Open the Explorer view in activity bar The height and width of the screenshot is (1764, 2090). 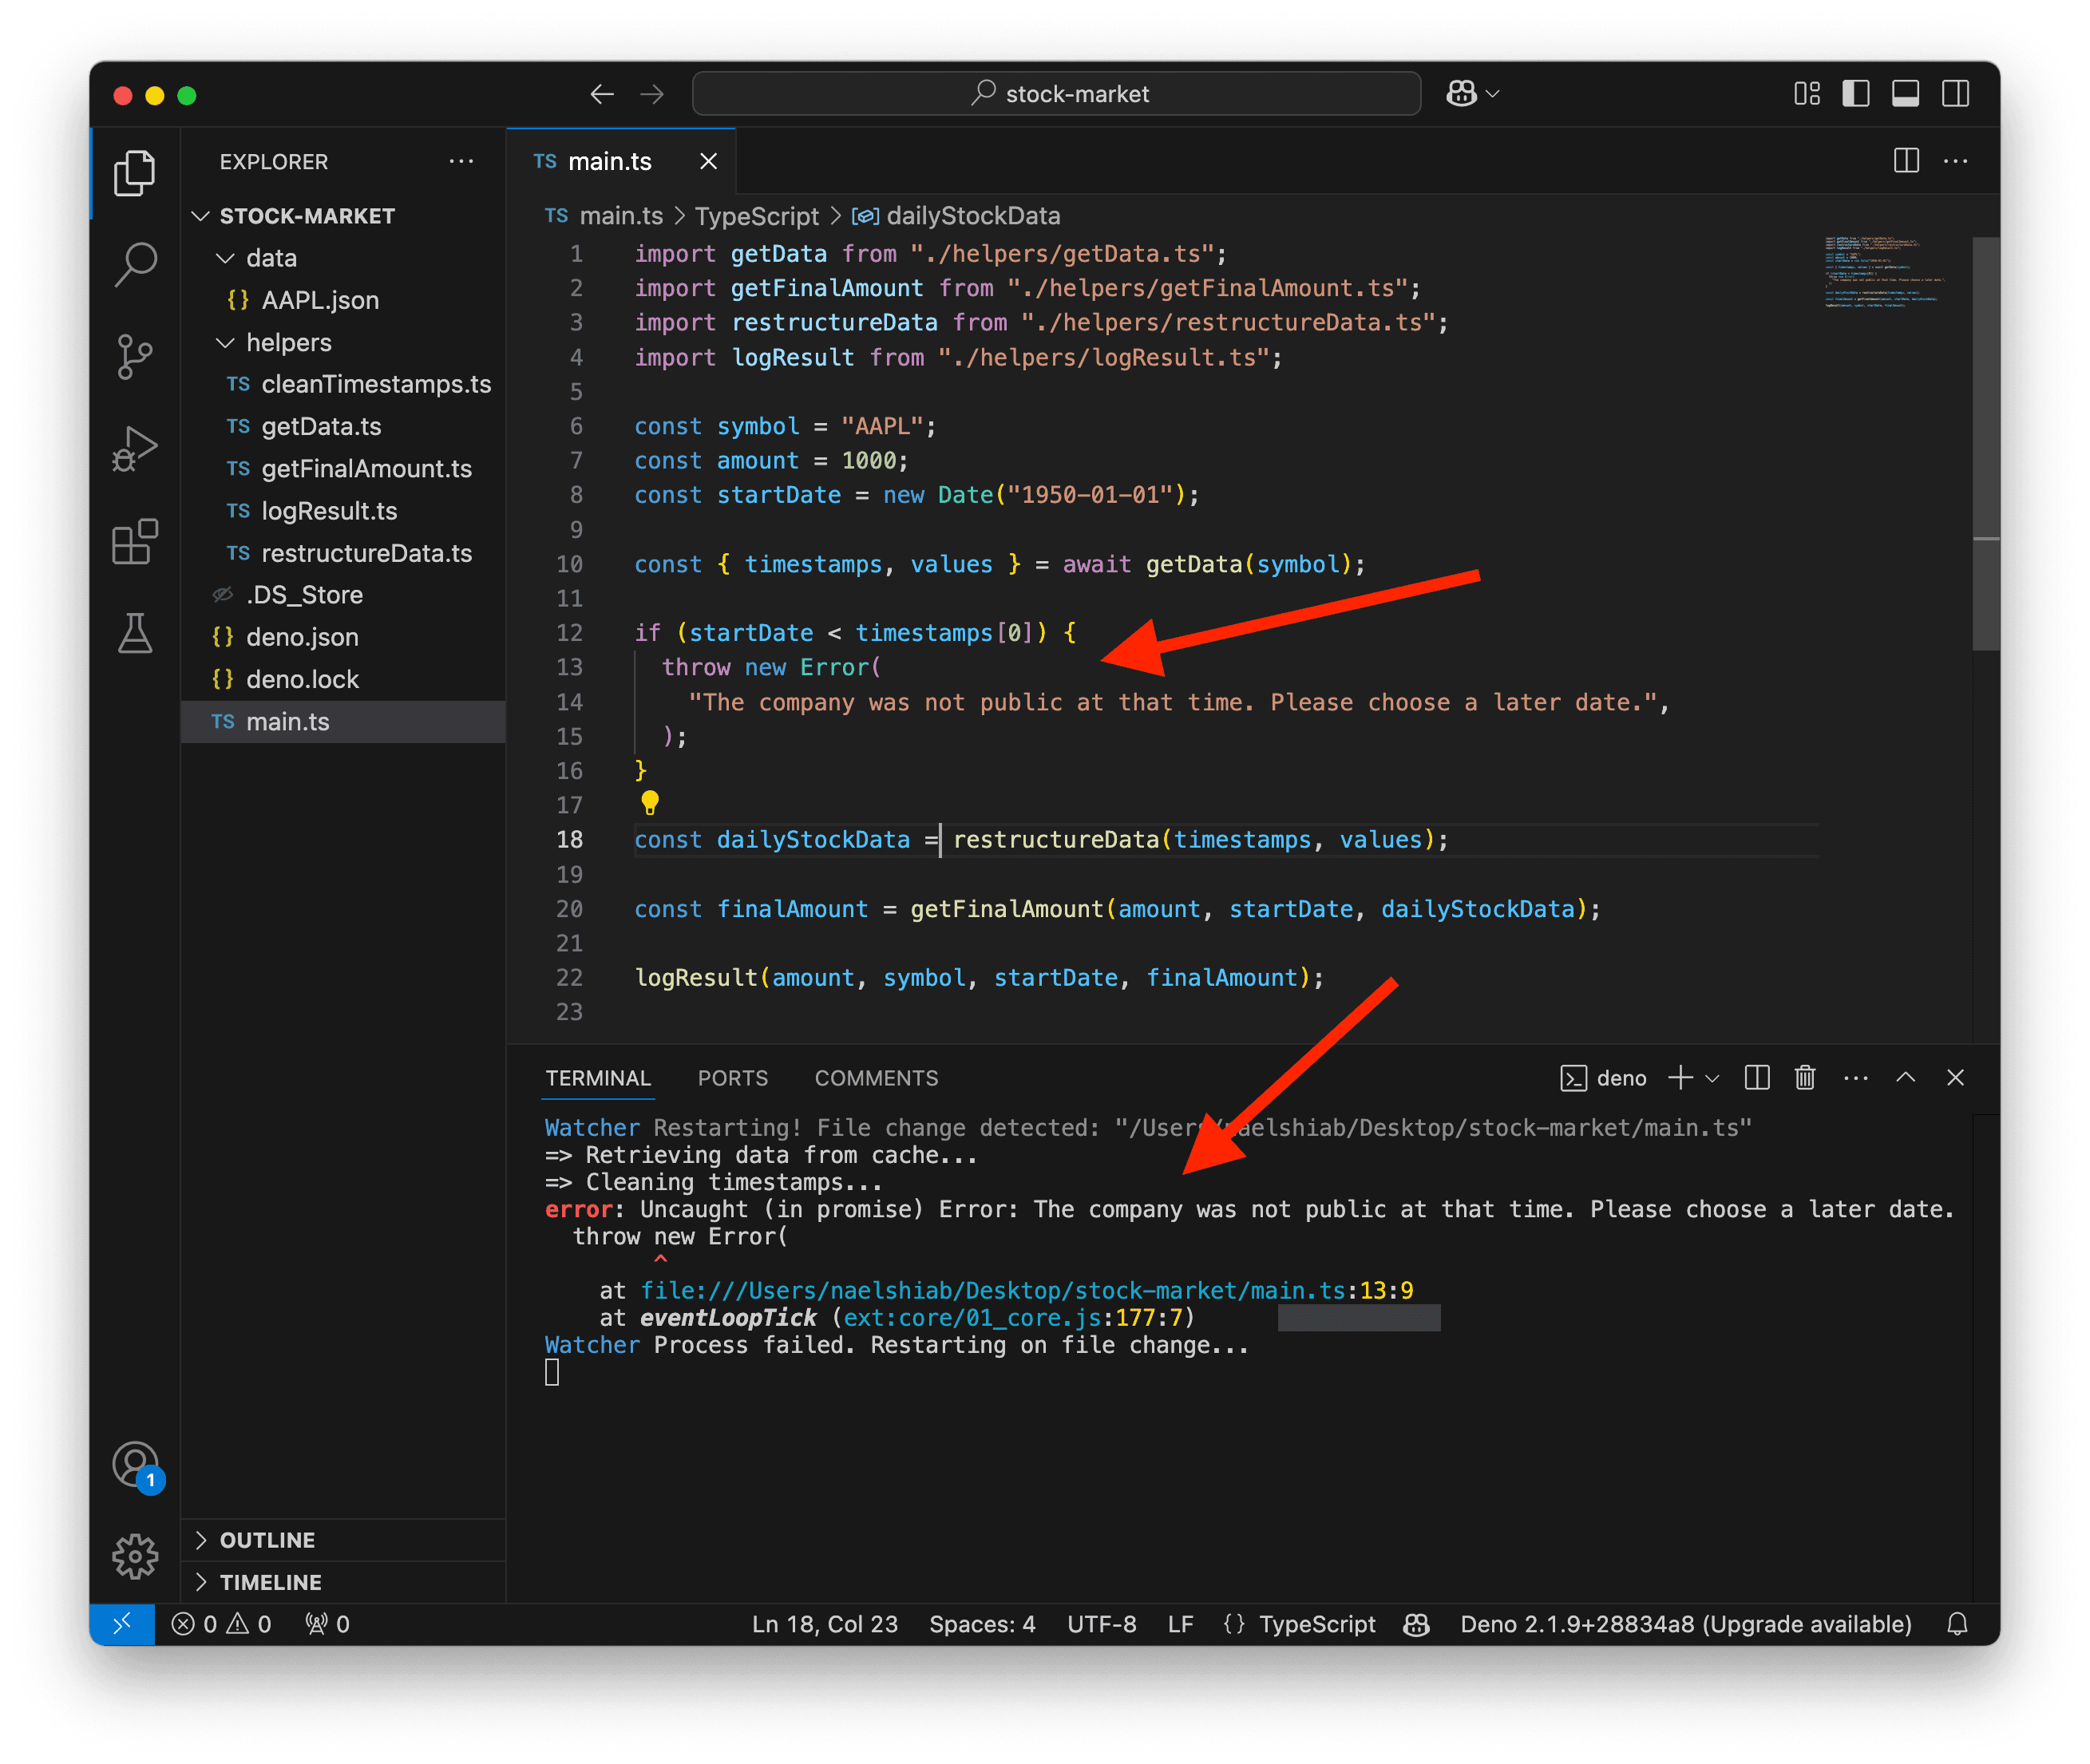click(134, 173)
